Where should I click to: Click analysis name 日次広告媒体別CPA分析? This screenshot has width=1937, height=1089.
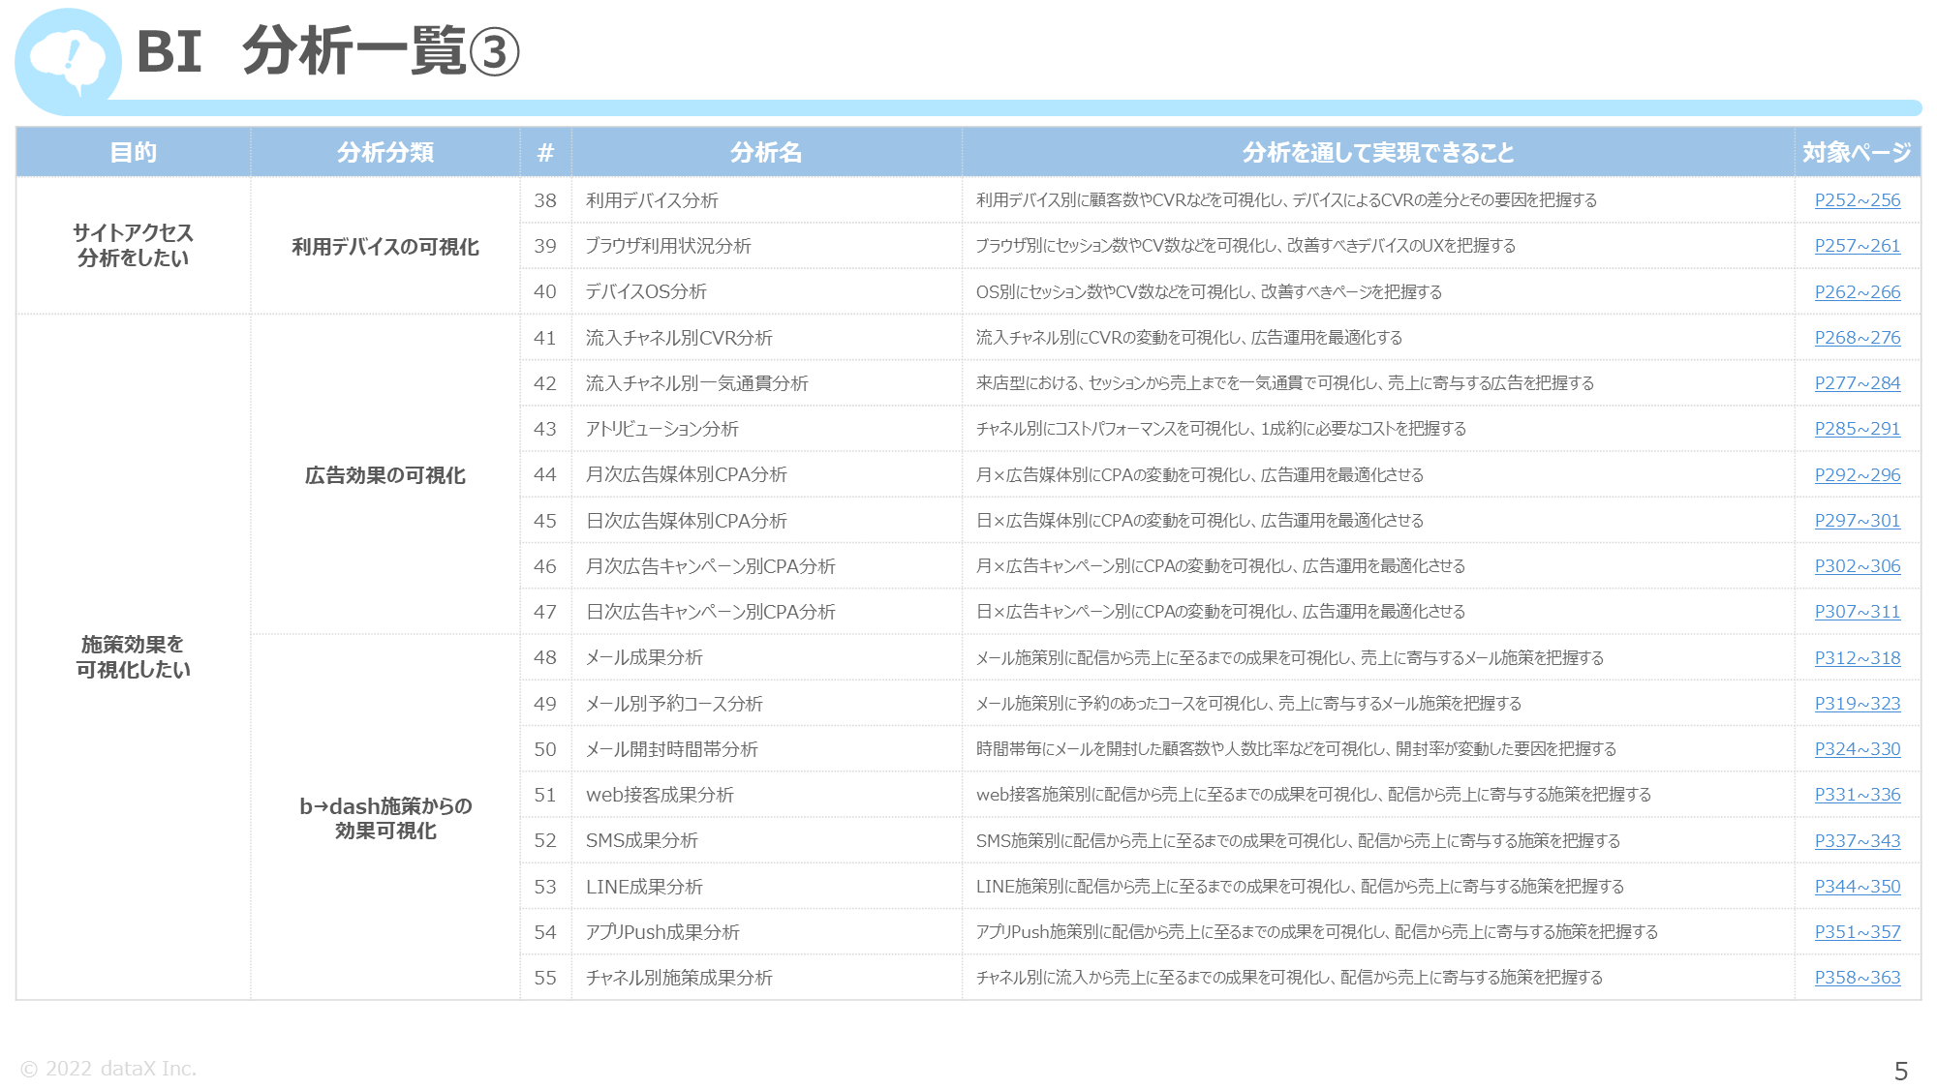(686, 521)
